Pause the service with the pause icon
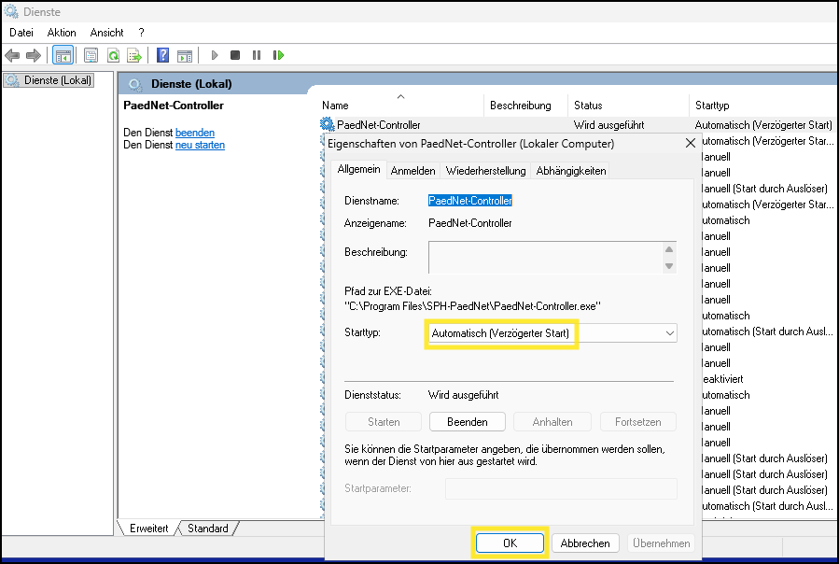The width and height of the screenshot is (839, 564). tap(257, 55)
